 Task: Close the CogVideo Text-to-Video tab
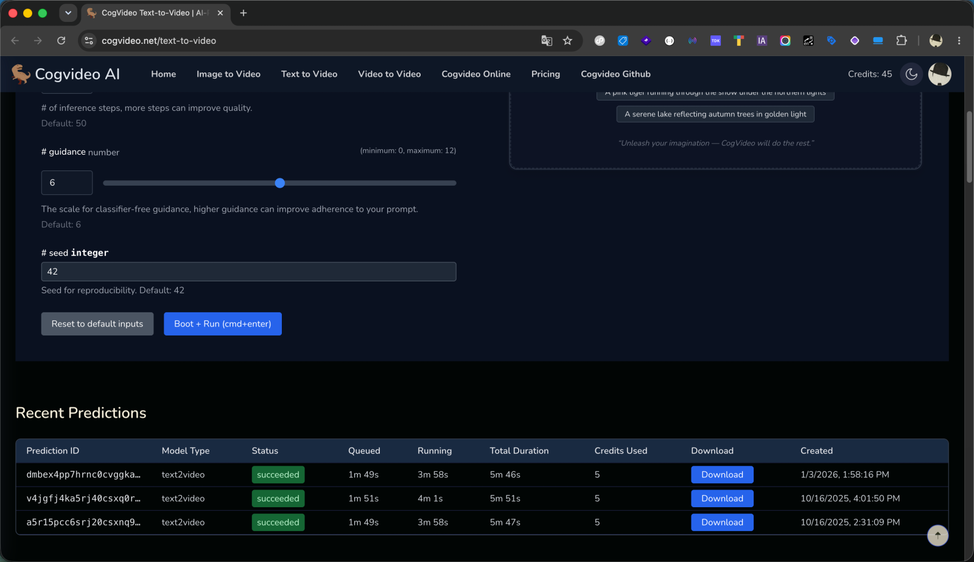coord(220,13)
